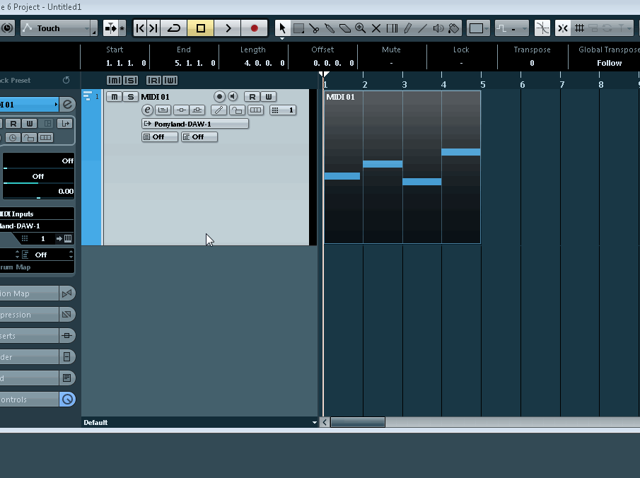Viewport: 640px width, 478px height.
Task: Select the Zoom magnifier tool
Action: pos(361,28)
